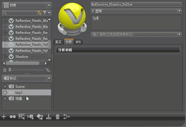Expand the Scene tag node
Screen dimensions: 186x127
pyautogui.click(x=5, y=87)
